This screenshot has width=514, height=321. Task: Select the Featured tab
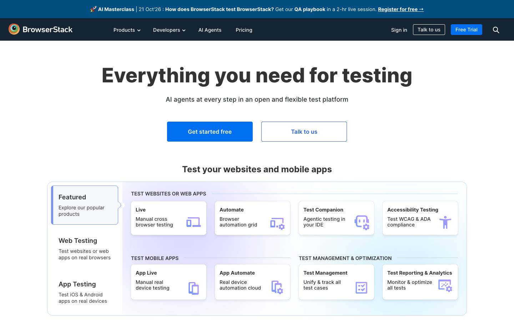tap(85, 205)
